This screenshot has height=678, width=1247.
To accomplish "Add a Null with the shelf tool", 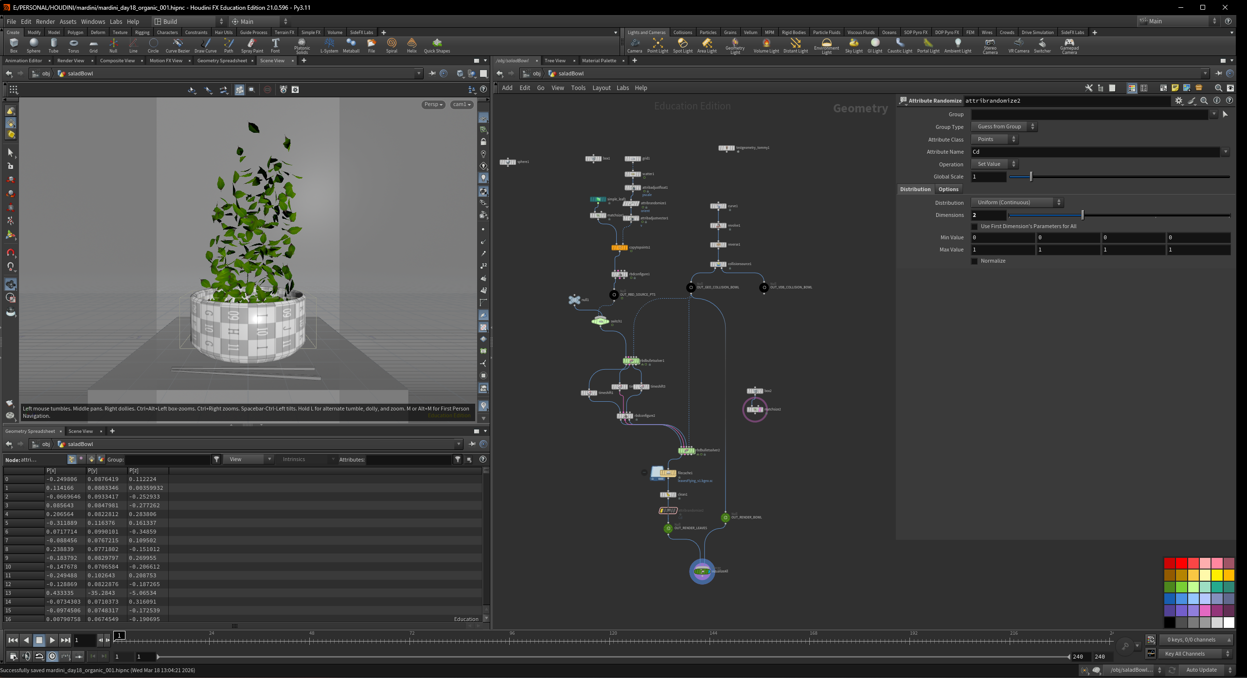I will (x=113, y=45).
